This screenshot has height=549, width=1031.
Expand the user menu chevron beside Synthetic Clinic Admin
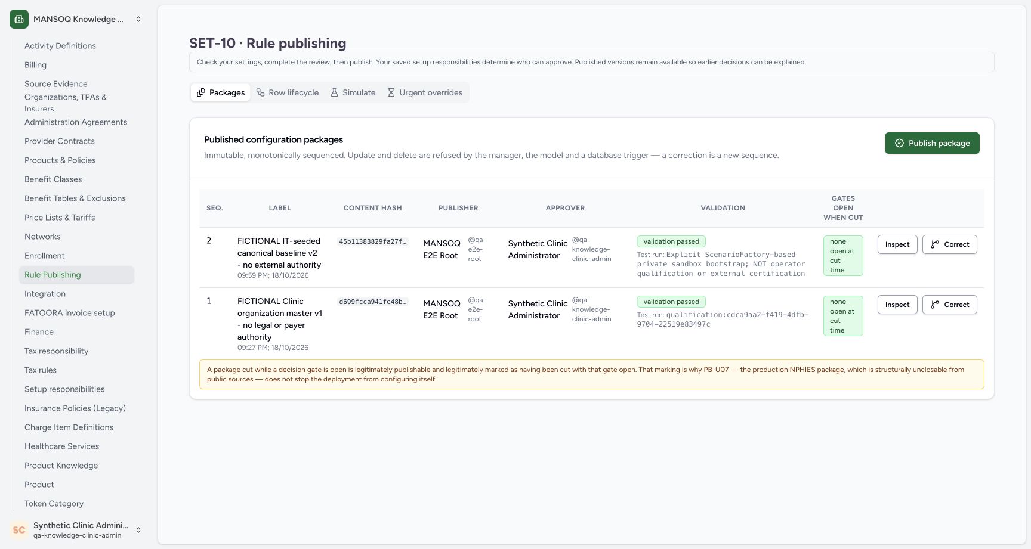tap(138, 530)
